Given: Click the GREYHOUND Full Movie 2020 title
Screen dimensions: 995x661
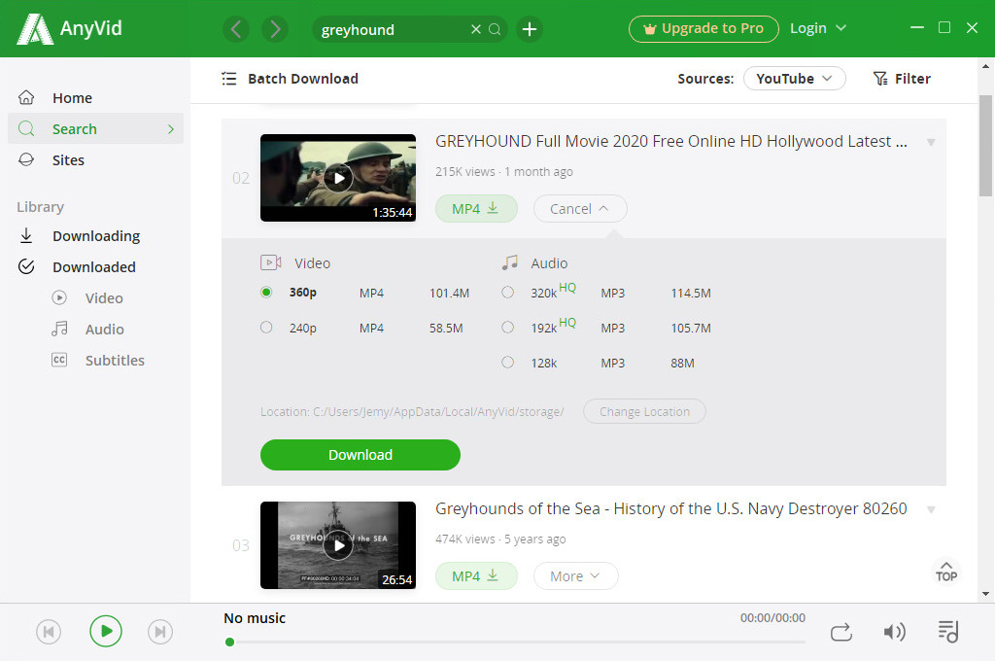Looking at the screenshot, I should [670, 141].
